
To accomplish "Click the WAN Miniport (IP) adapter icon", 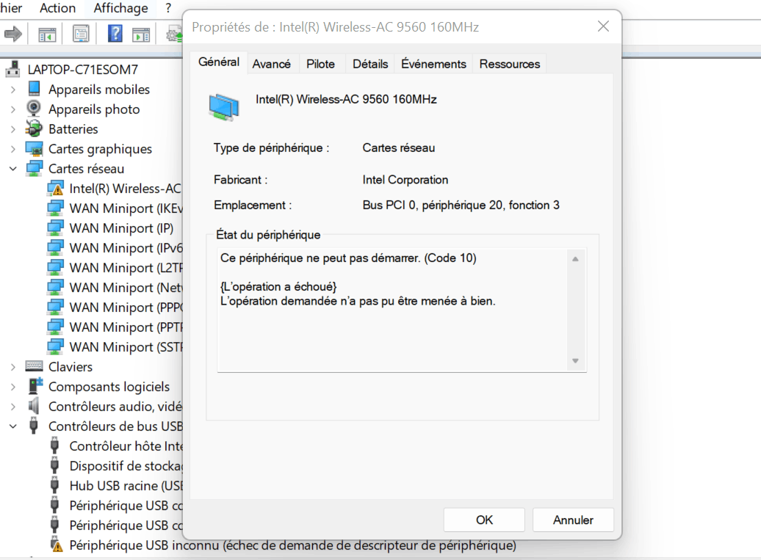I will point(55,228).
